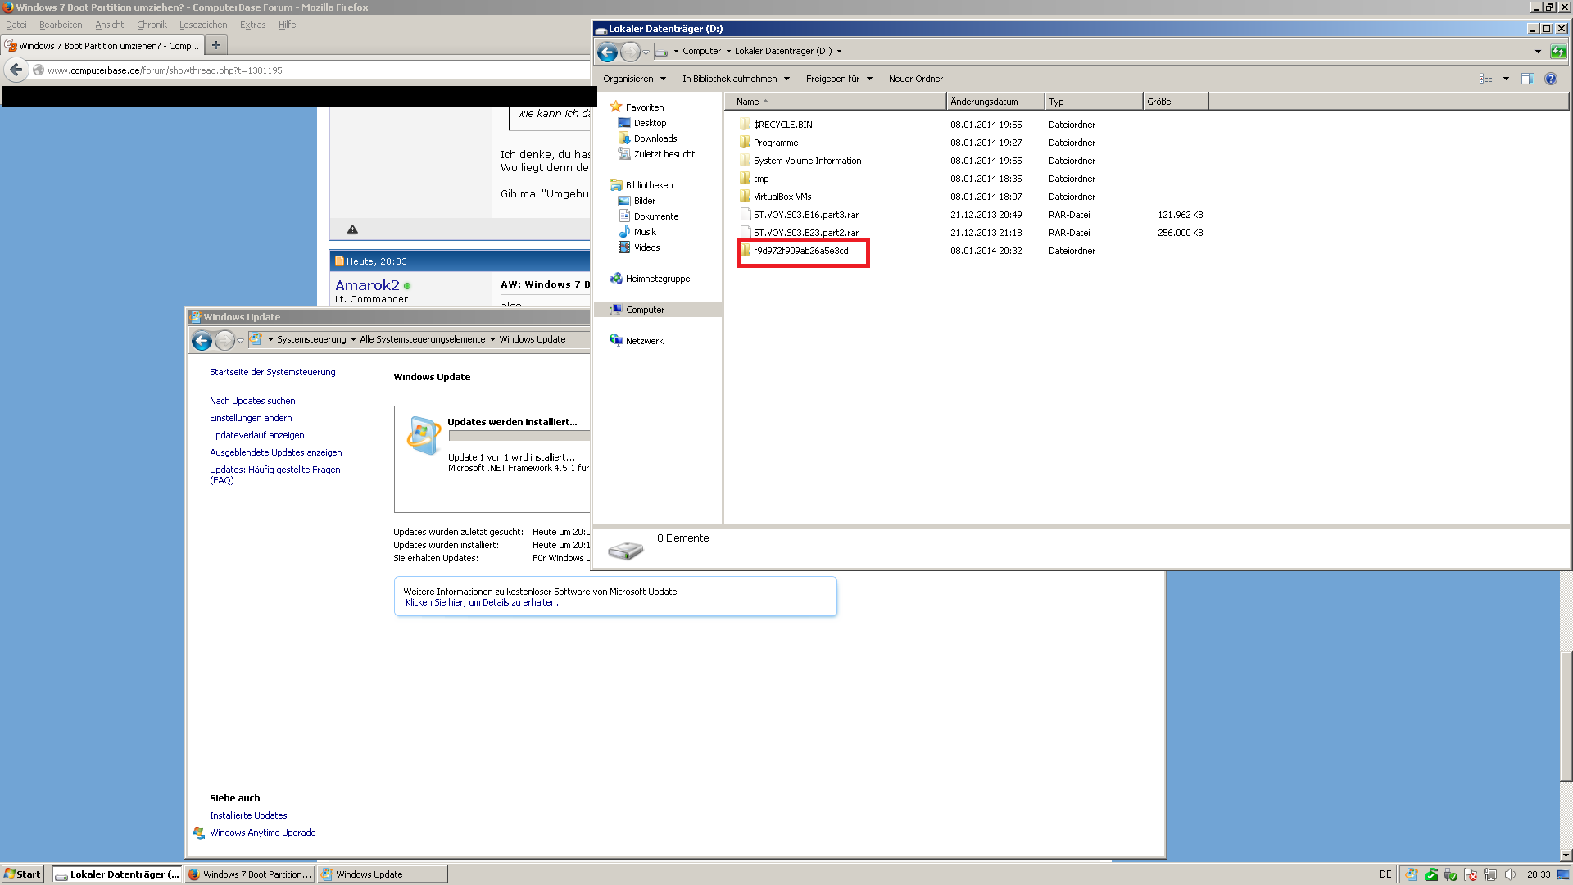The width and height of the screenshot is (1573, 885).
Task: Open Firefox Ansicht menu
Action: pos(110,25)
